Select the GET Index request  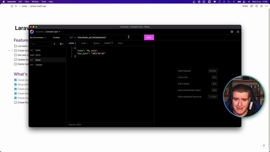coord(47,50)
